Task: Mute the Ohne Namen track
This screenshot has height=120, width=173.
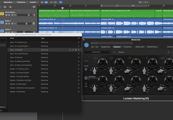Action: coord(6,15)
